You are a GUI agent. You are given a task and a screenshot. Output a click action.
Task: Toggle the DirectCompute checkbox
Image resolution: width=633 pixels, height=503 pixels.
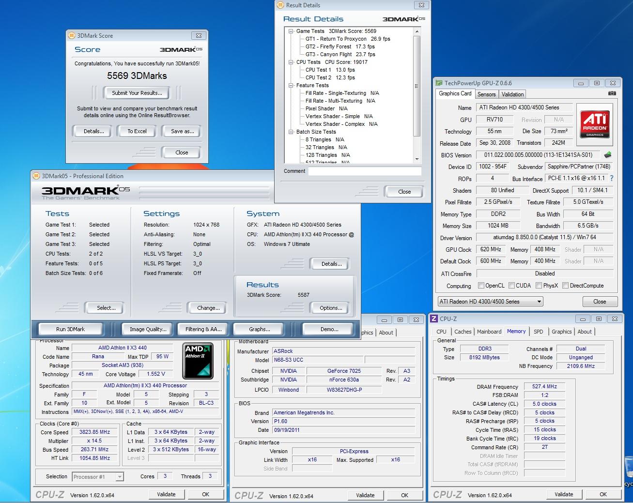[x=565, y=286]
